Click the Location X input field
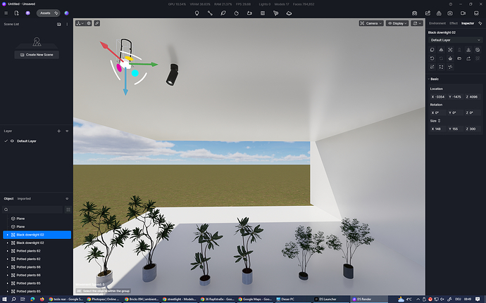The image size is (486, 303). click(440, 97)
